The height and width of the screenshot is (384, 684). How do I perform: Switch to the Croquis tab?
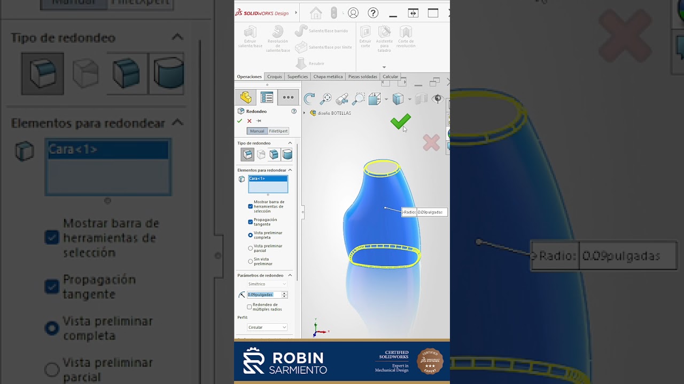274,77
